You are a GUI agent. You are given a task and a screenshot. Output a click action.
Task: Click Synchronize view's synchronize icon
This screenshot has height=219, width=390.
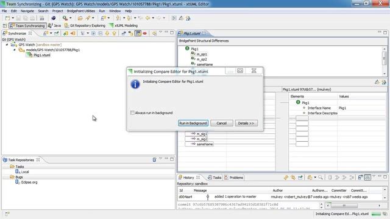tap(46, 33)
